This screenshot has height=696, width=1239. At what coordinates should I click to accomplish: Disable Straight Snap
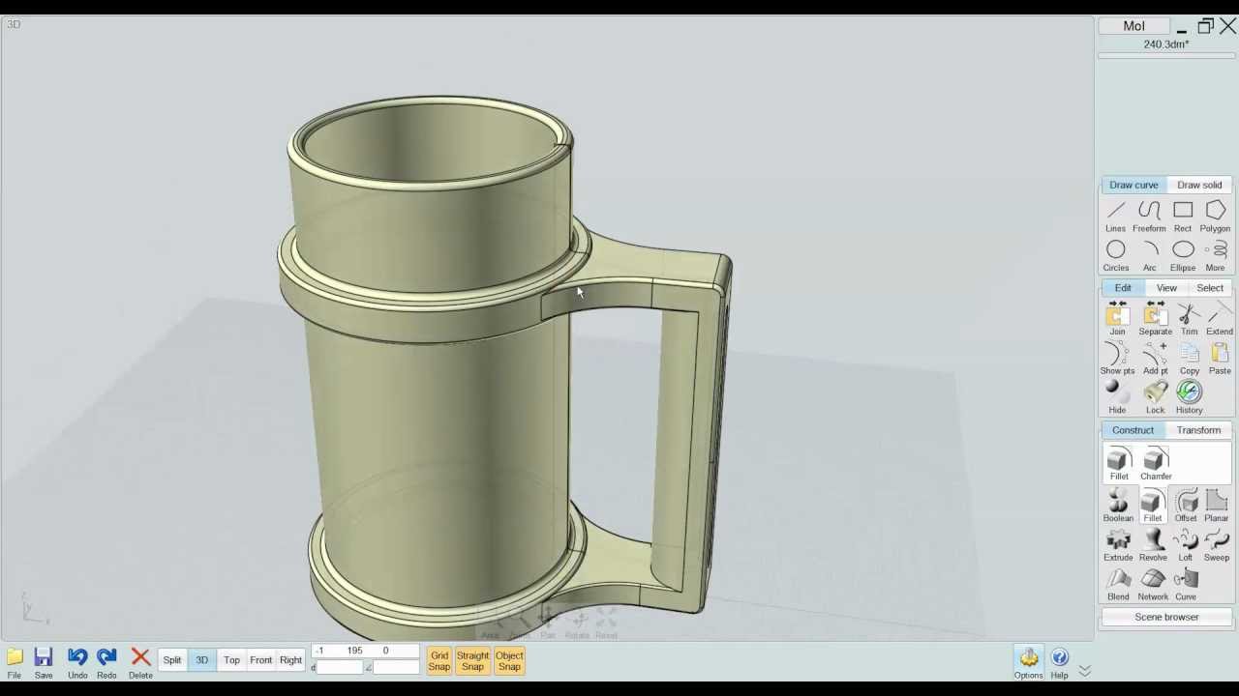(472, 660)
